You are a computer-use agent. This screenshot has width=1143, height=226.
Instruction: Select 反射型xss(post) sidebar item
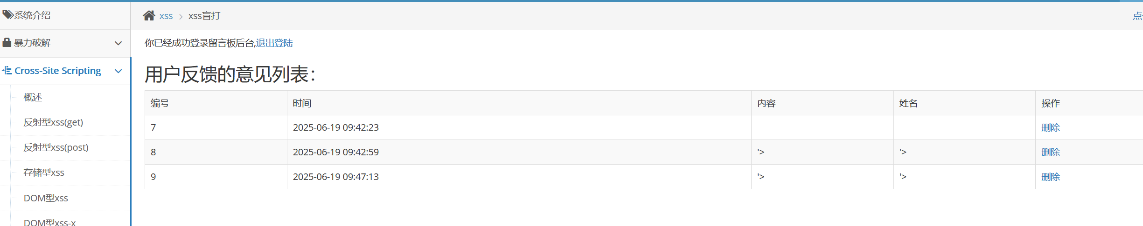[56, 147]
